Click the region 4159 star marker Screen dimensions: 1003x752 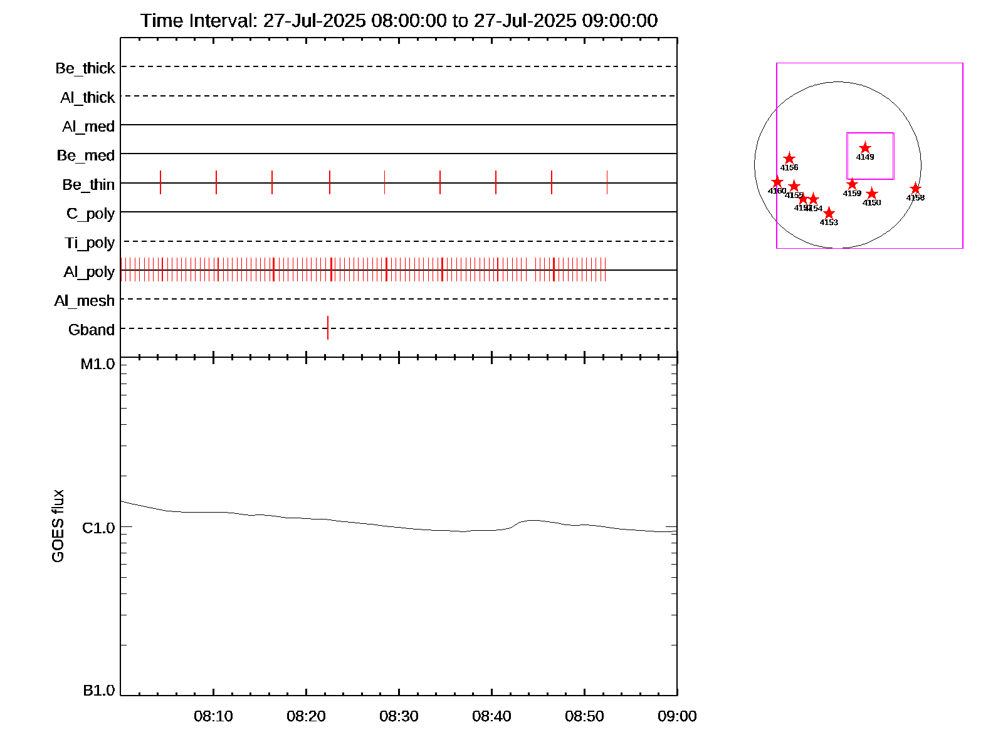tap(852, 184)
